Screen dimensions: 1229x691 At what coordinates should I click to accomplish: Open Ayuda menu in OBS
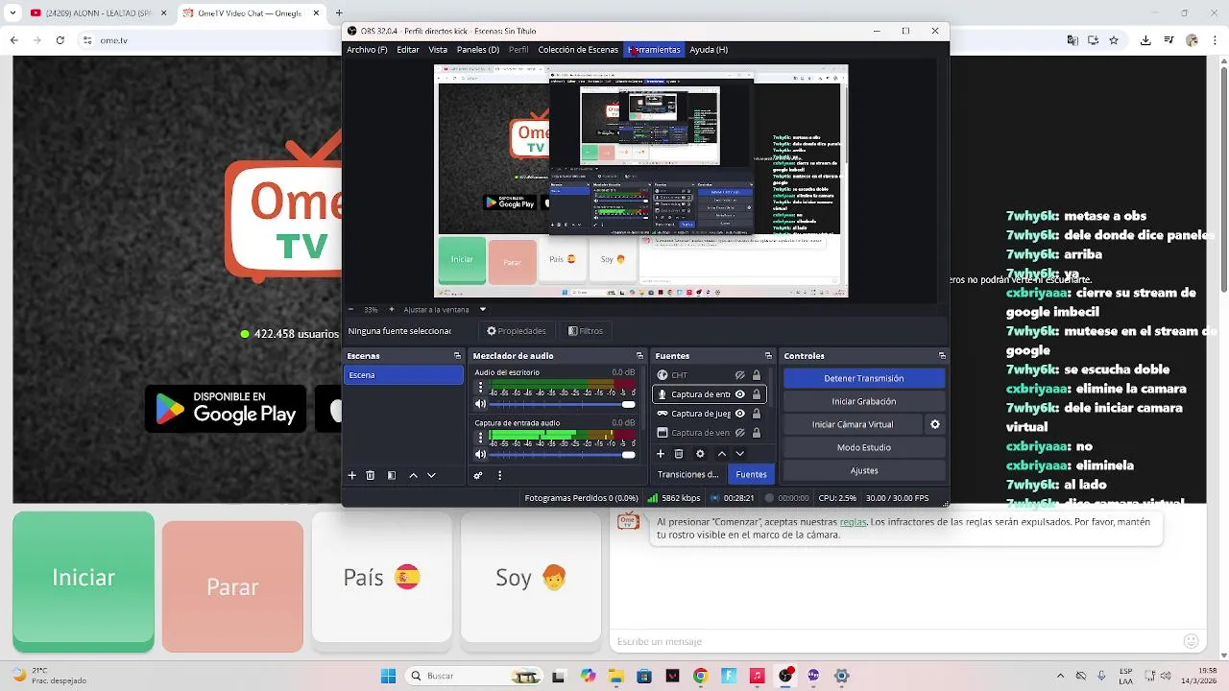[x=709, y=50]
